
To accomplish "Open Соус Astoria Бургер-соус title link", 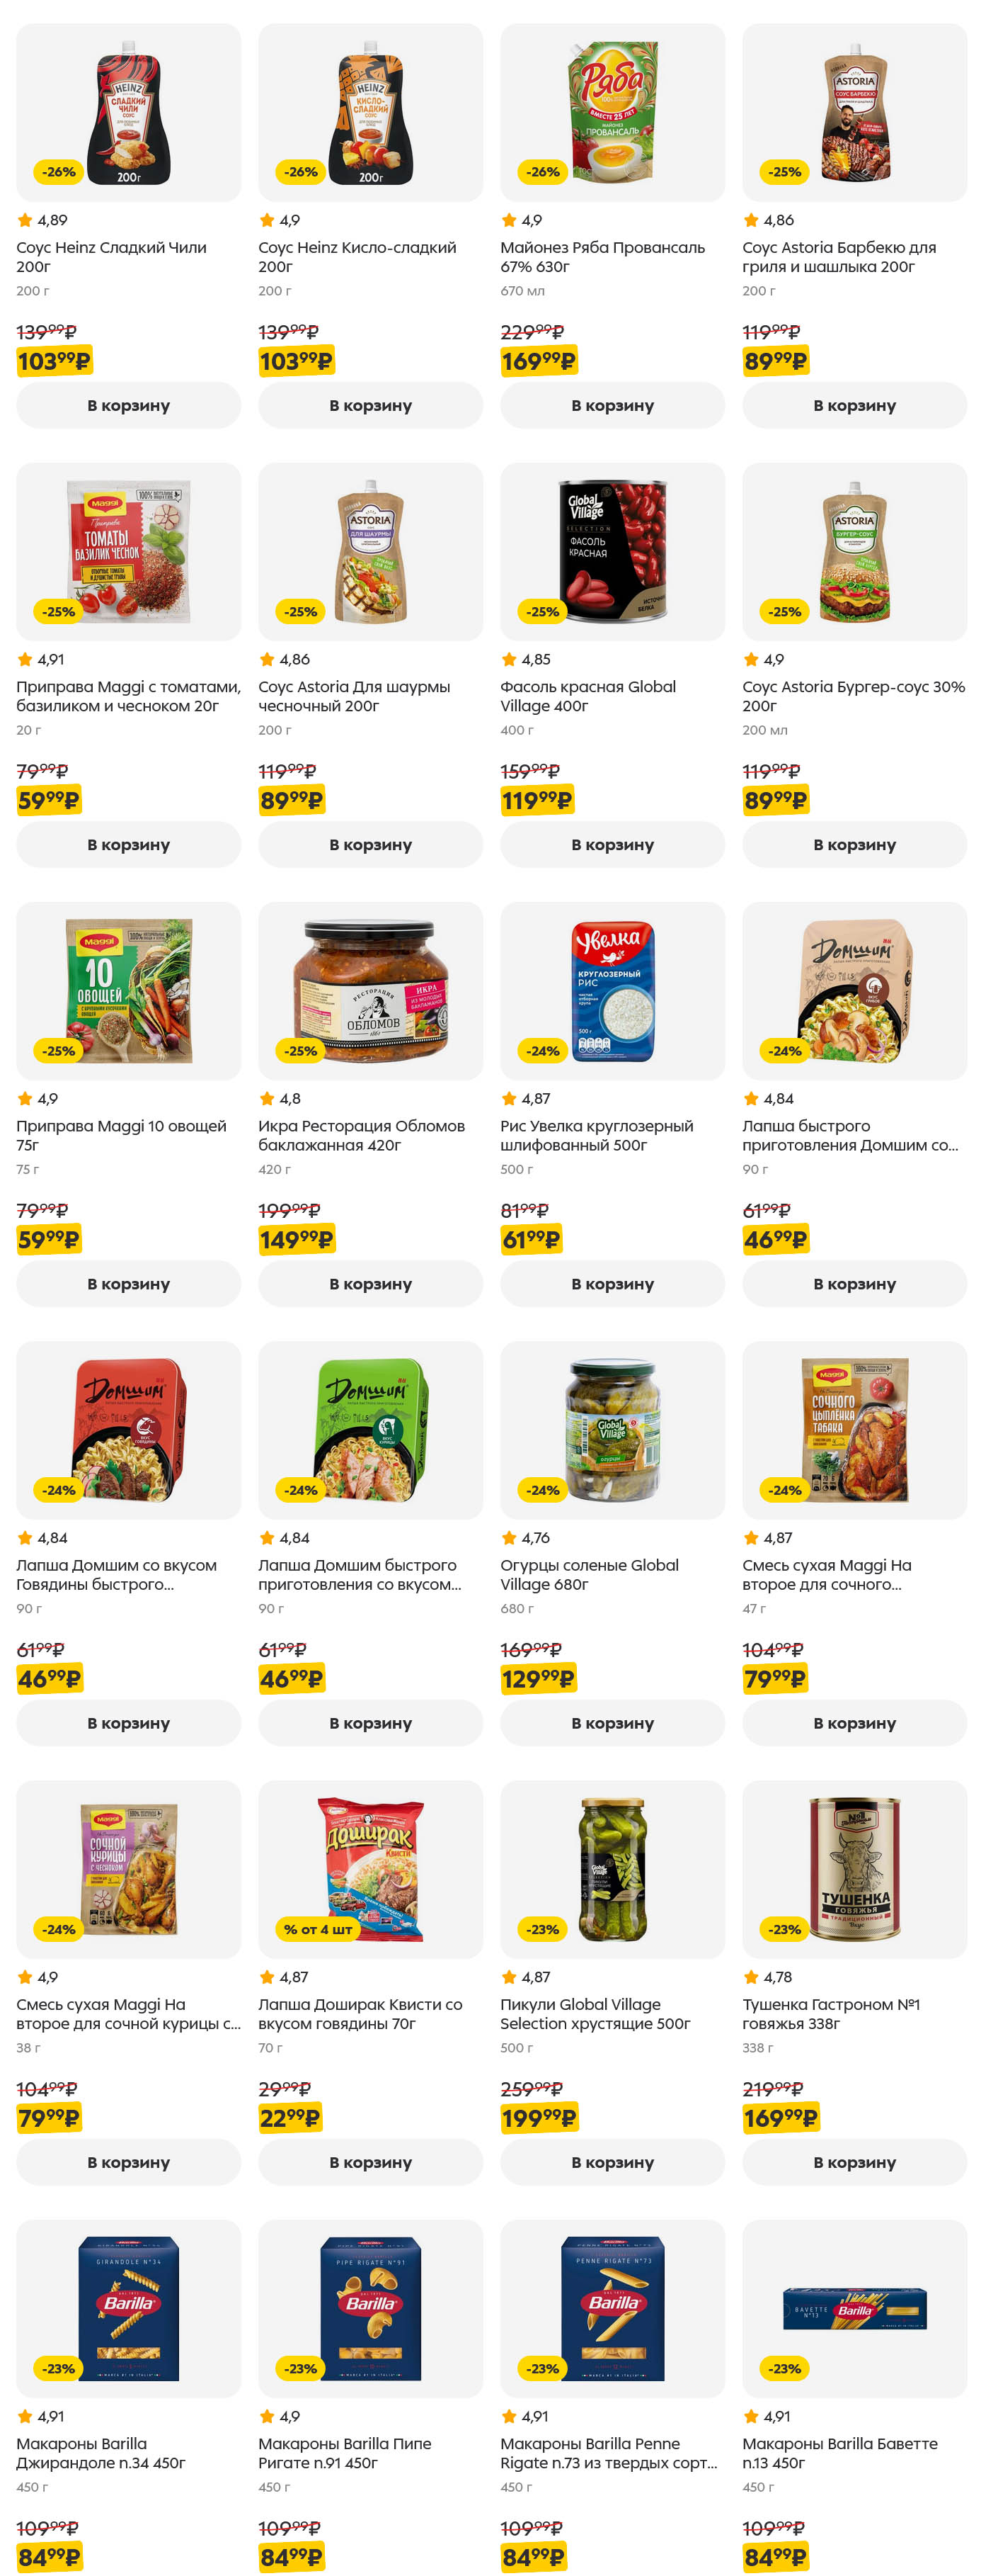I will coord(853,696).
